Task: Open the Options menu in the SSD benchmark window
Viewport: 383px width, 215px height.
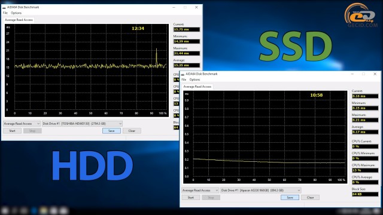Action: point(194,79)
